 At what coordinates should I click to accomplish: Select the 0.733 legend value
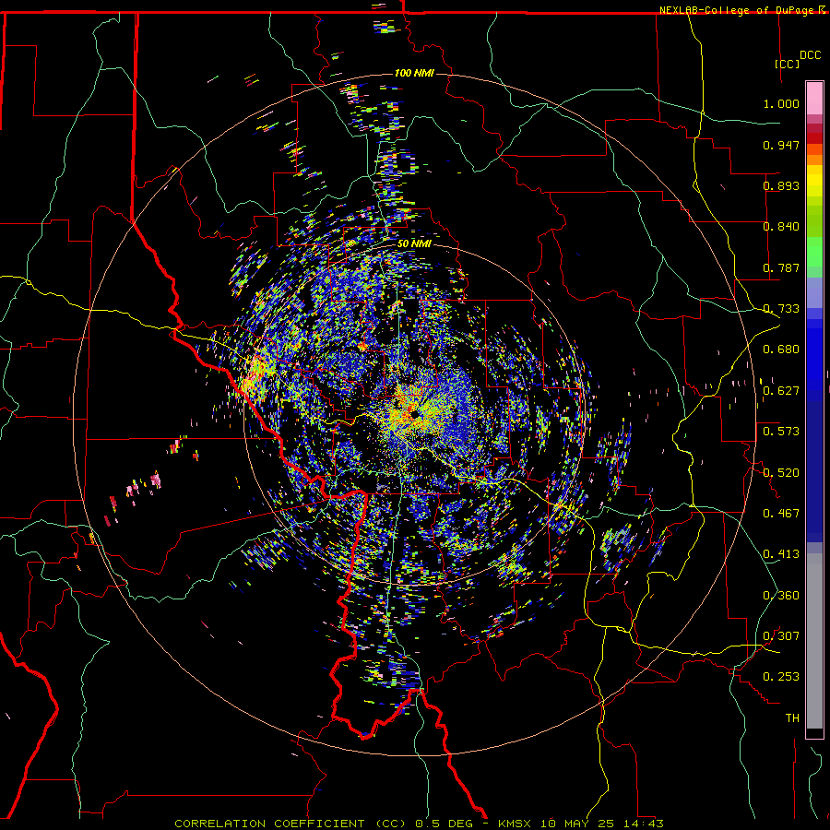point(781,309)
